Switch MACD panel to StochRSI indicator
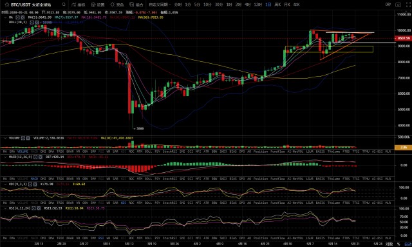 click(x=169, y=179)
